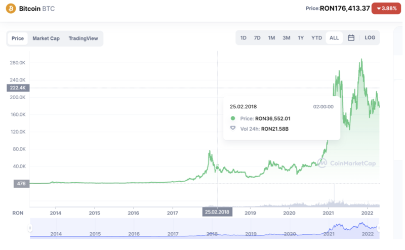The width and height of the screenshot is (405, 250).
Task: Click the Vol 24h icon in tooltip
Action: tap(233, 129)
